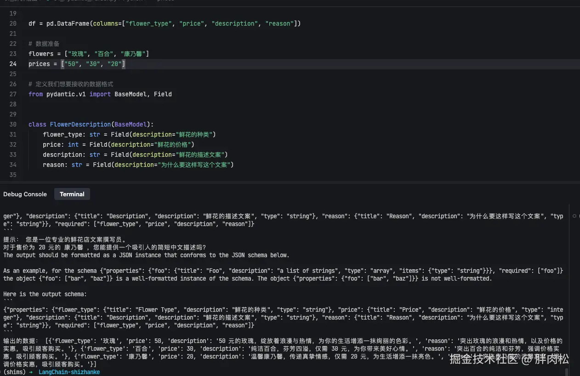Click line number 20 in the gutter

point(13,23)
